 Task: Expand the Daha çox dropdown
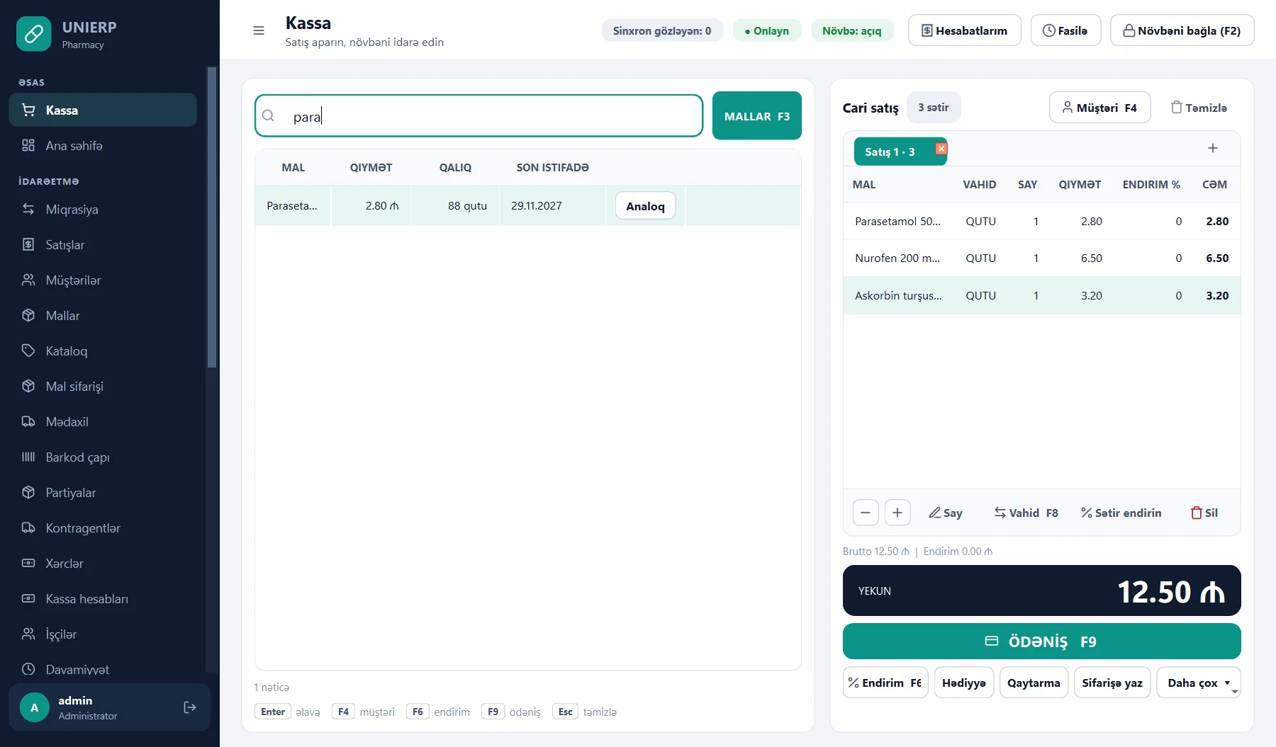coord(1199,683)
